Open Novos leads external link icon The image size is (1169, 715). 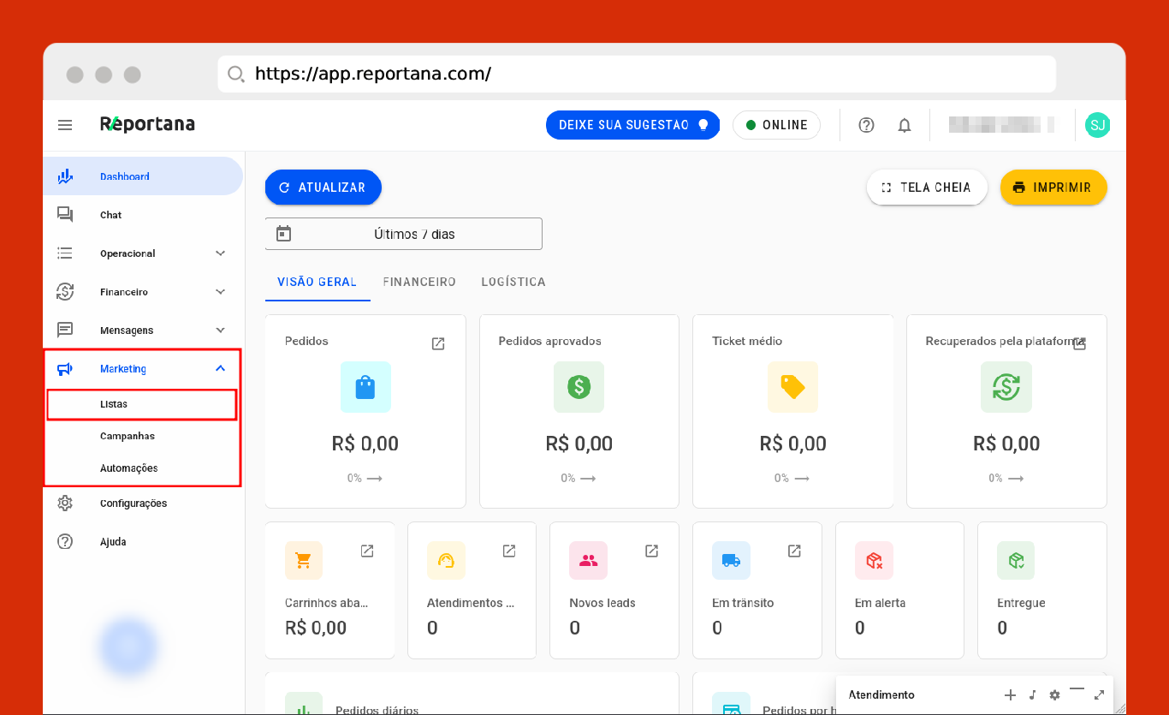tap(651, 551)
